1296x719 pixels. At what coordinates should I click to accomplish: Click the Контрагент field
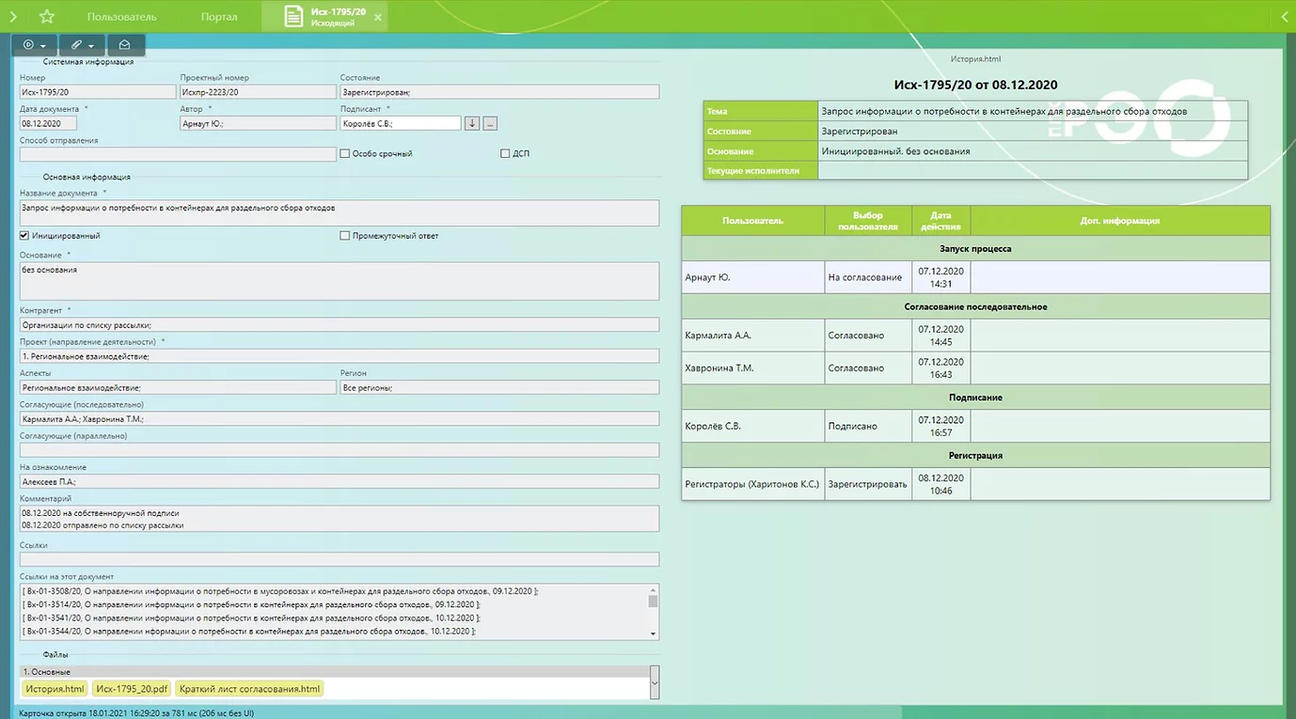[x=339, y=324]
